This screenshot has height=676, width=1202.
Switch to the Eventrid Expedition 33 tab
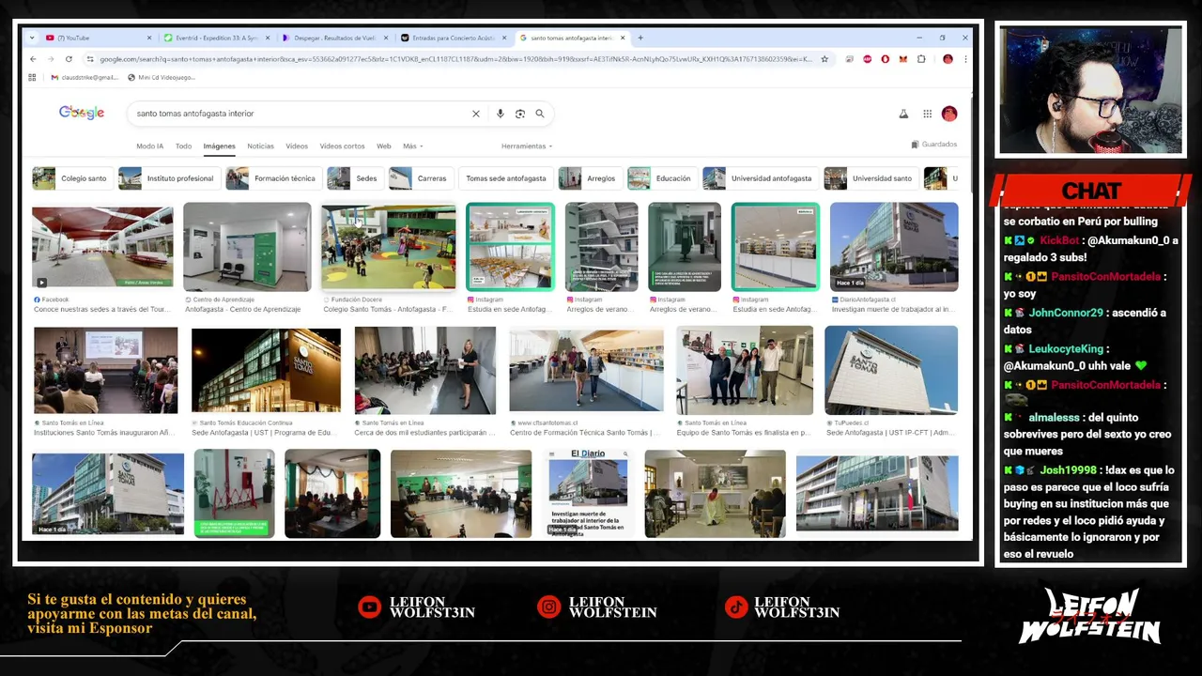pyautogui.click(x=216, y=38)
